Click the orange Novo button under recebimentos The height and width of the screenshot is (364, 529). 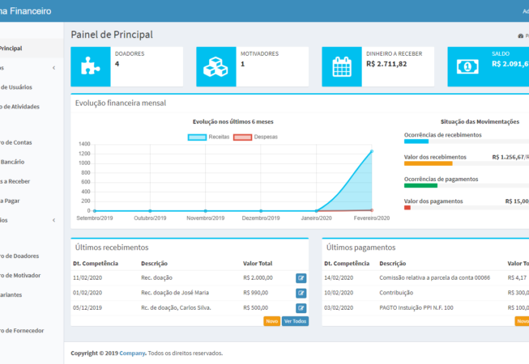pos(271,321)
